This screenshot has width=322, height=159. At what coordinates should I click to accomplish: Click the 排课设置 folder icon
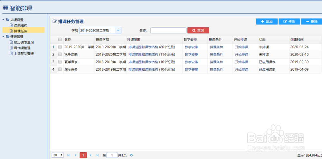click(x=8, y=20)
